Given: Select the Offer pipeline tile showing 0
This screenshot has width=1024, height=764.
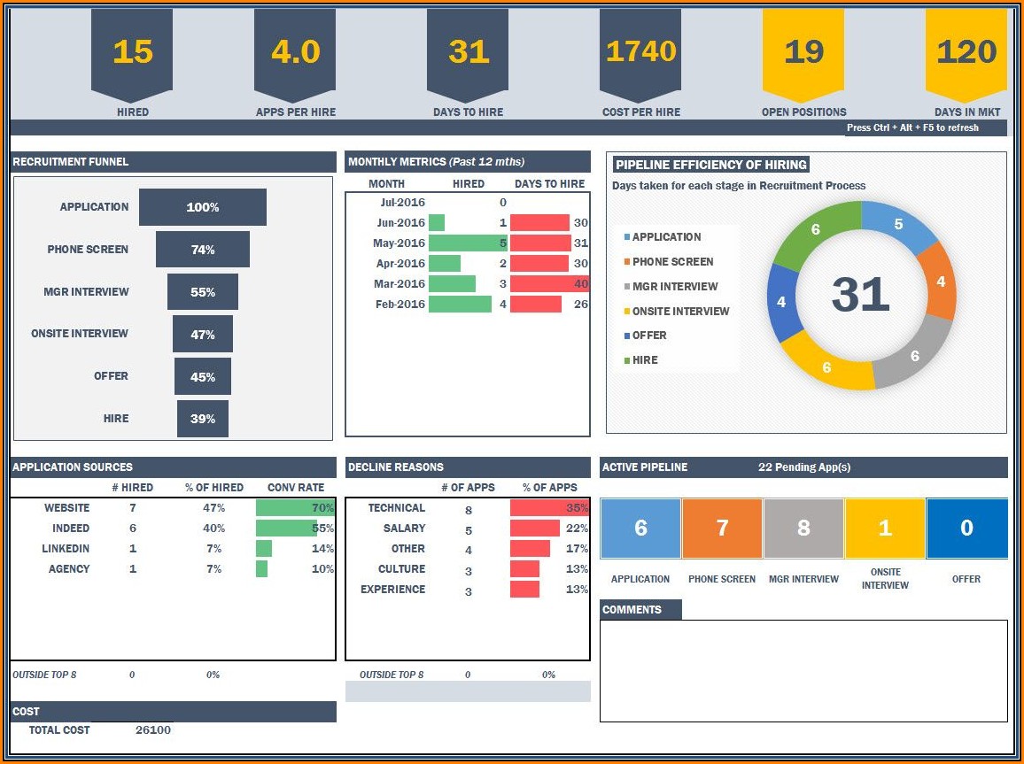Looking at the screenshot, I should [966, 529].
